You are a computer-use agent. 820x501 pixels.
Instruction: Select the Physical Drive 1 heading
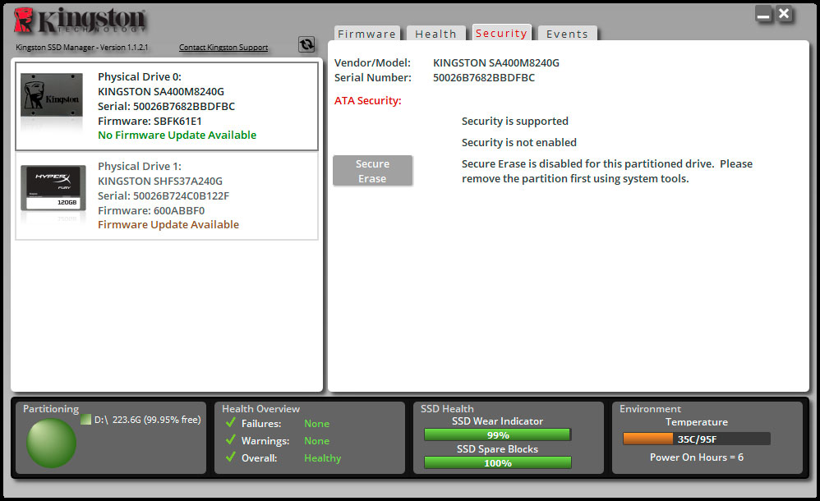pyautogui.click(x=140, y=166)
